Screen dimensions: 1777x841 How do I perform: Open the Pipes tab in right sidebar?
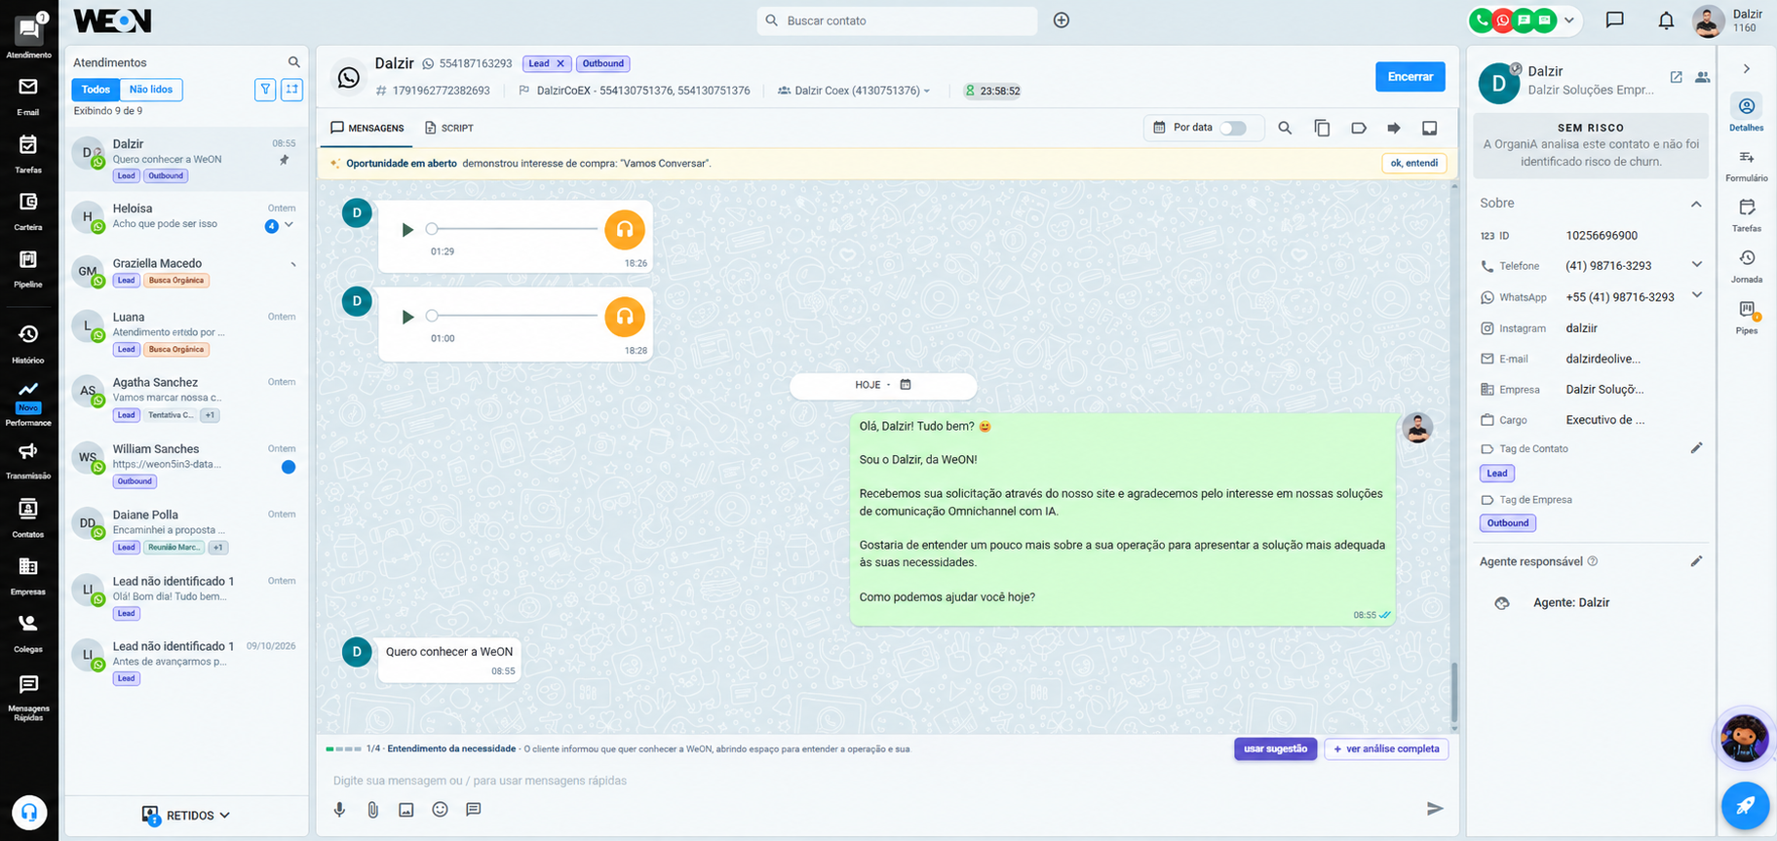click(1746, 317)
